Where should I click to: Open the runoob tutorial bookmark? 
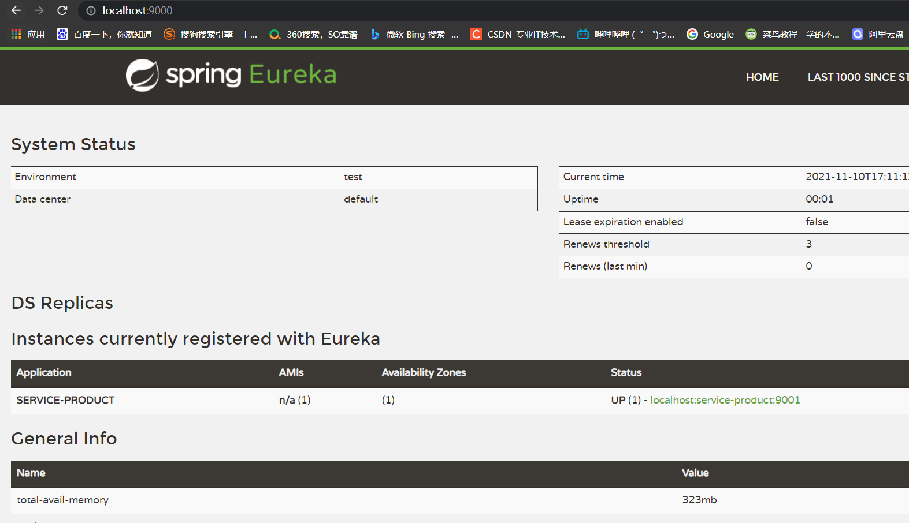click(x=792, y=34)
